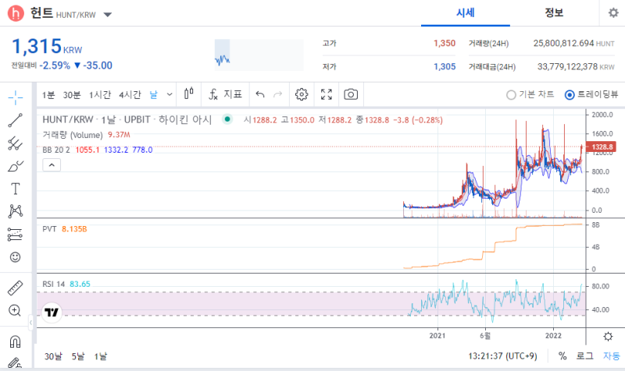Click the 2021 time axis label
This screenshot has width=625, height=371.
(437, 336)
